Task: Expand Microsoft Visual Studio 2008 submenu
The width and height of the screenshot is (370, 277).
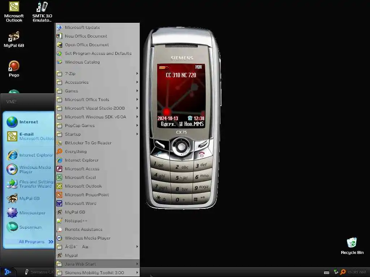Action: coord(98,108)
